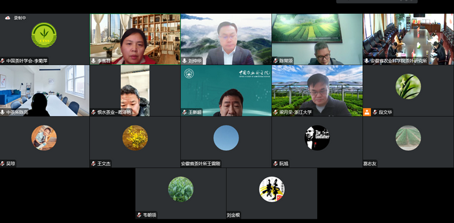
Task: Click the name label 李赛君
Action: 104,61
